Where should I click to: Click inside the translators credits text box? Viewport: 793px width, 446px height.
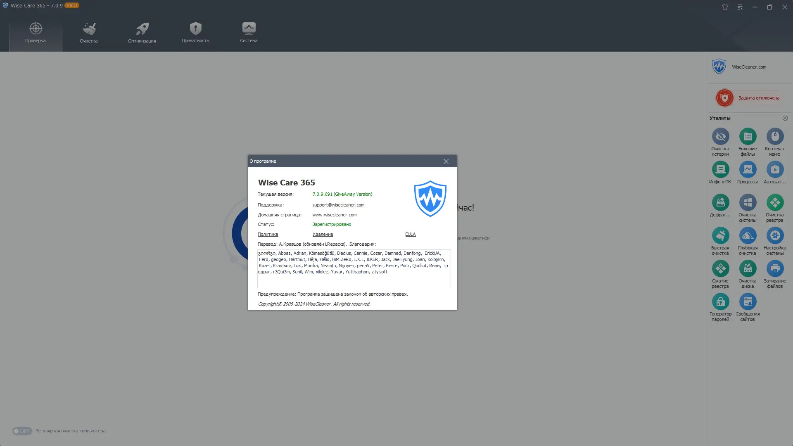coord(354,279)
